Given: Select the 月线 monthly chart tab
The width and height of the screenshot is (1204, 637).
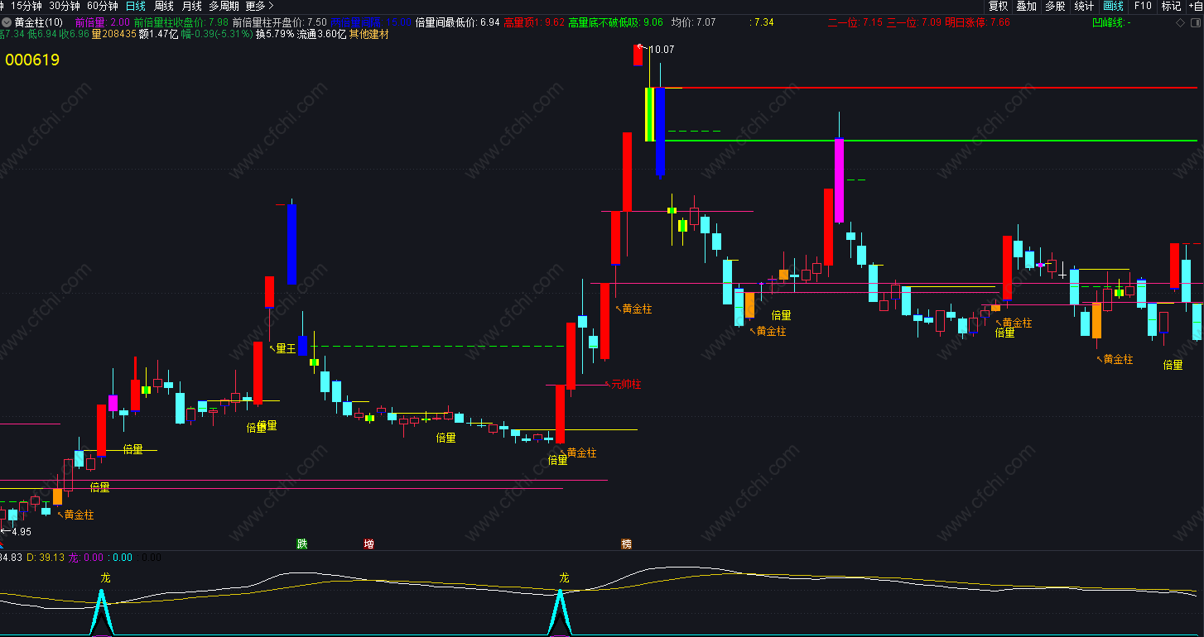Looking at the screenshot, I should (x=192, y=6).
